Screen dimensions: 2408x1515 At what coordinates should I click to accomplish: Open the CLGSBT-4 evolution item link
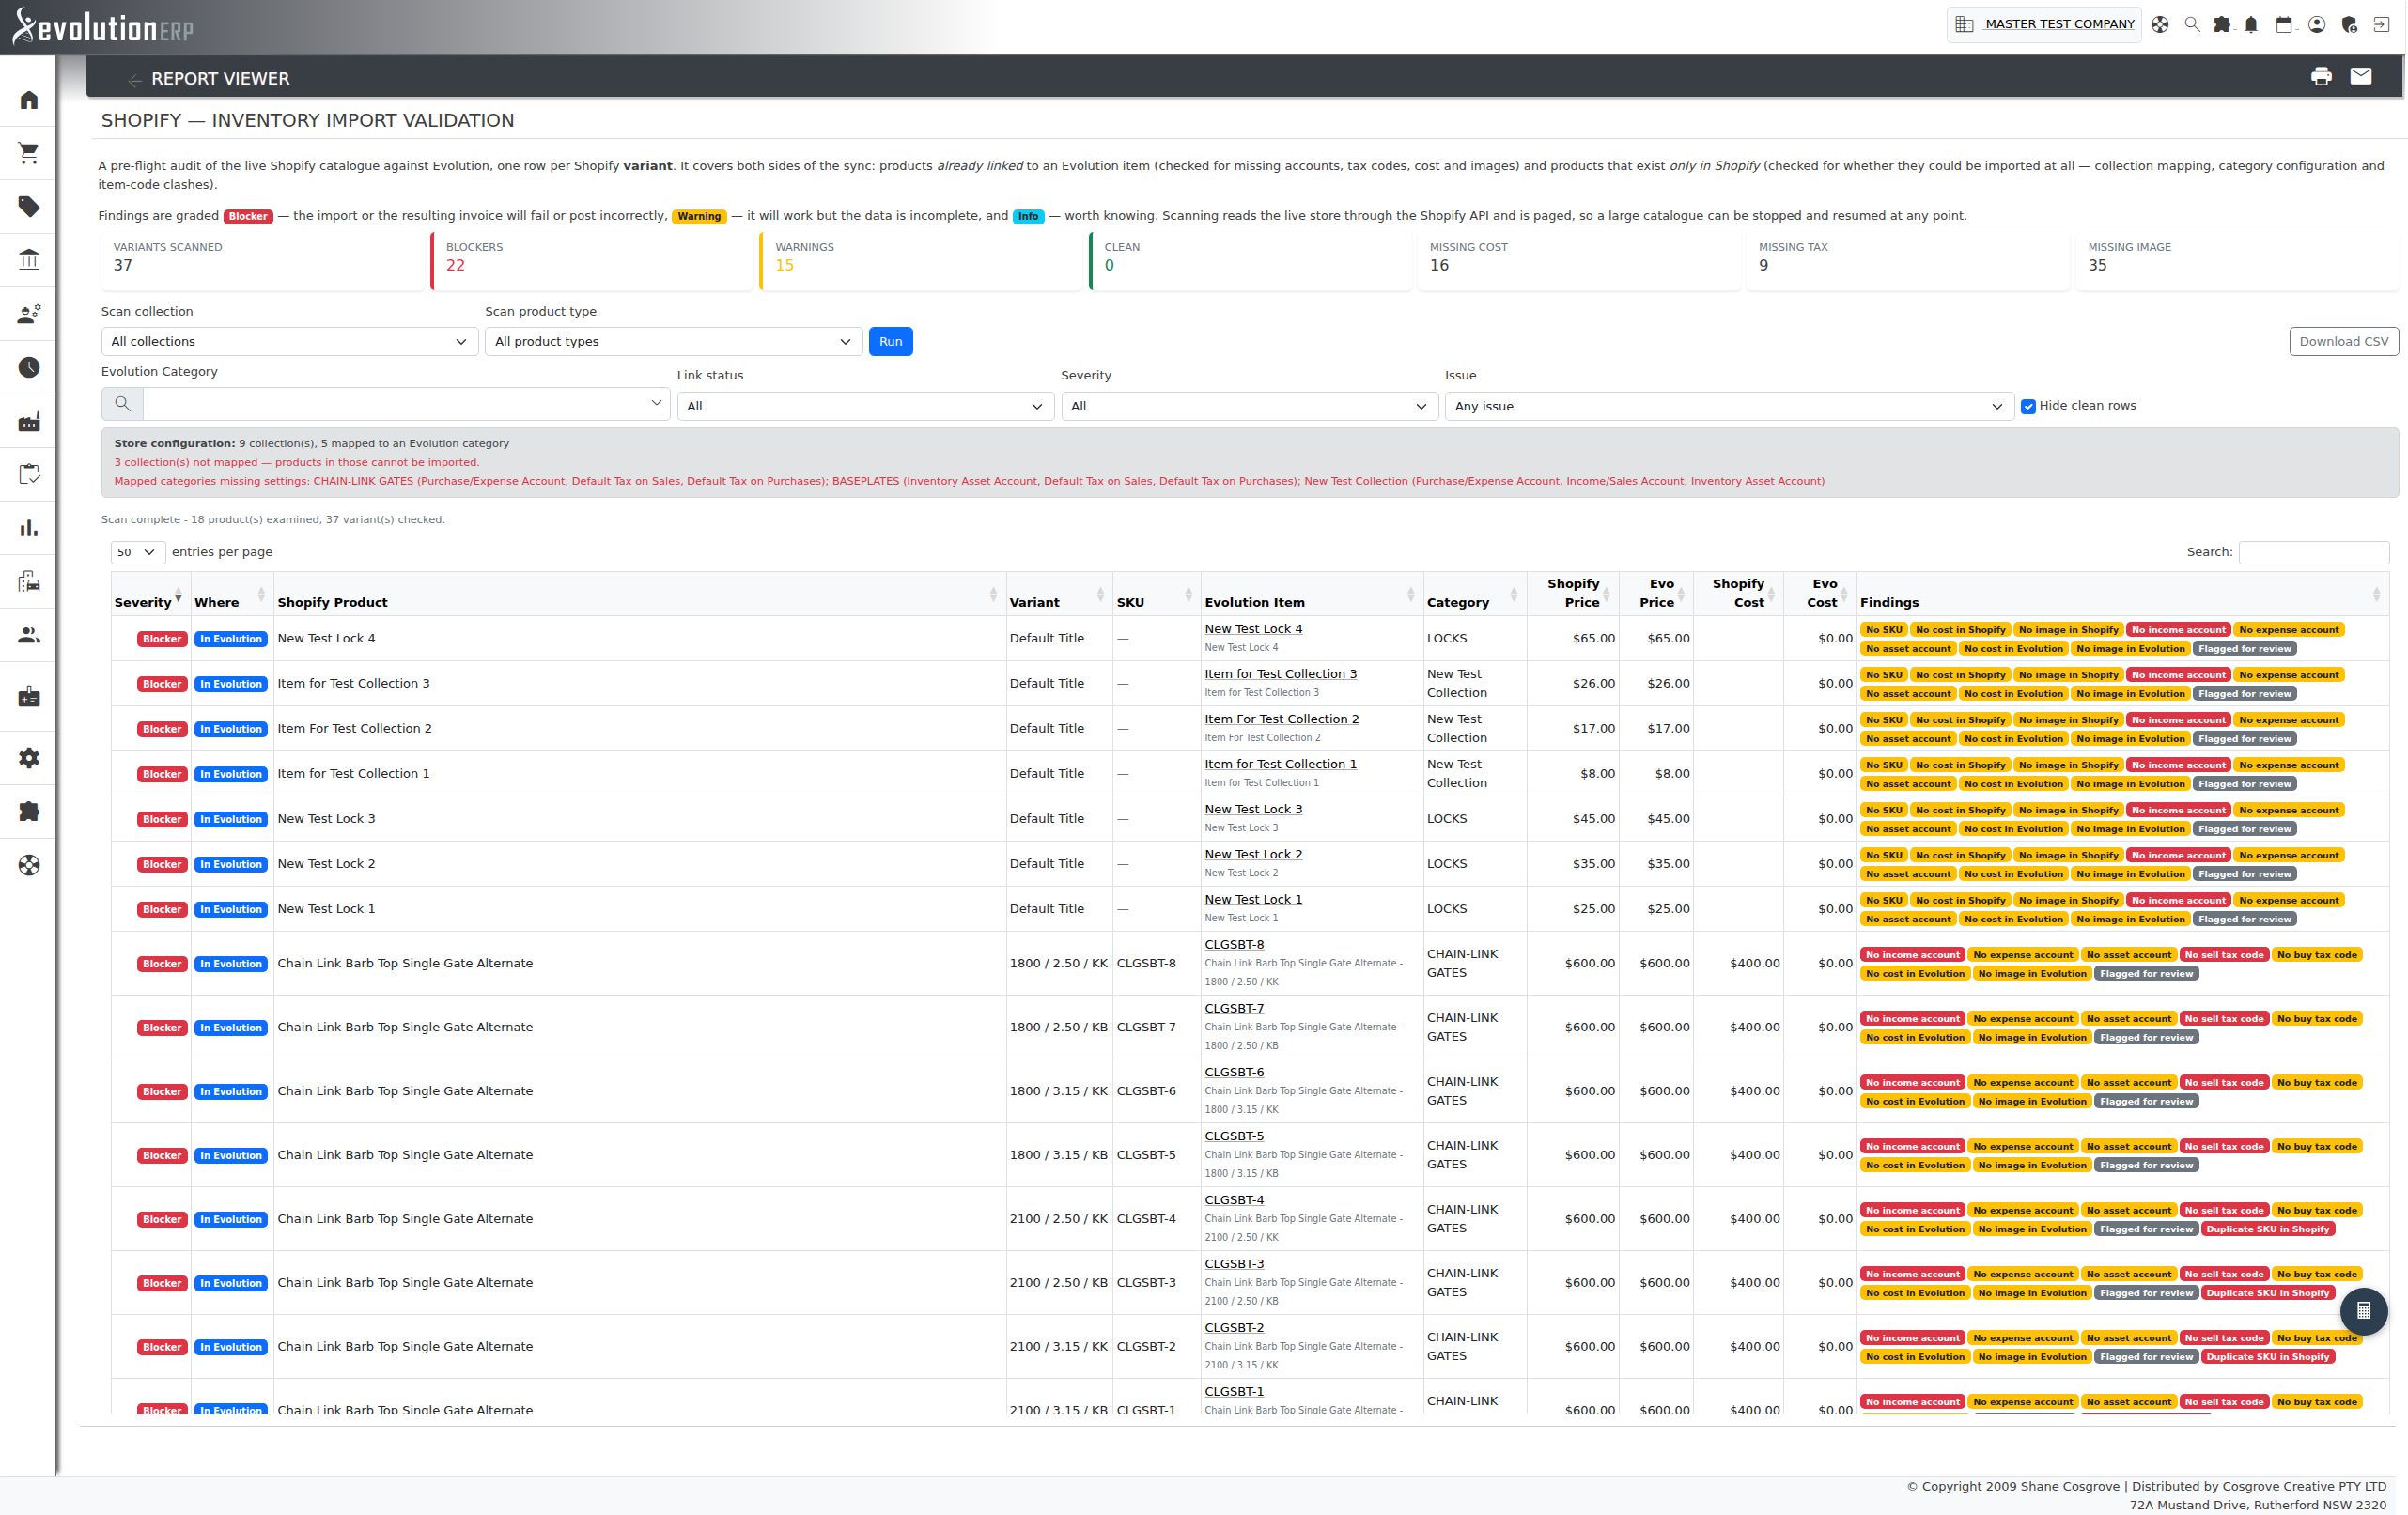coord(1234,1200)
